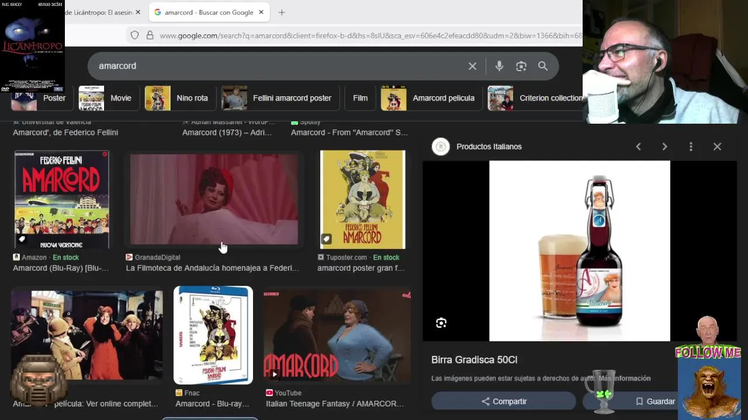Click 'Amarcord - From "Amarcord" S...' title
The height and width of the screenshot is (420, 748).
point(349,132)
